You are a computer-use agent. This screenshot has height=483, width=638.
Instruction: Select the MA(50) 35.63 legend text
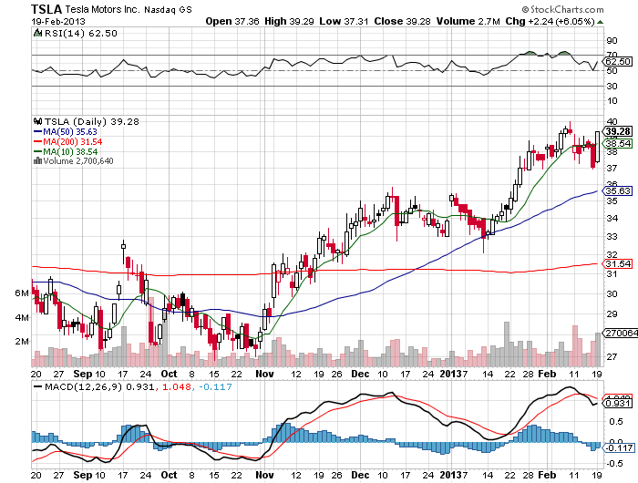[70, 132]
